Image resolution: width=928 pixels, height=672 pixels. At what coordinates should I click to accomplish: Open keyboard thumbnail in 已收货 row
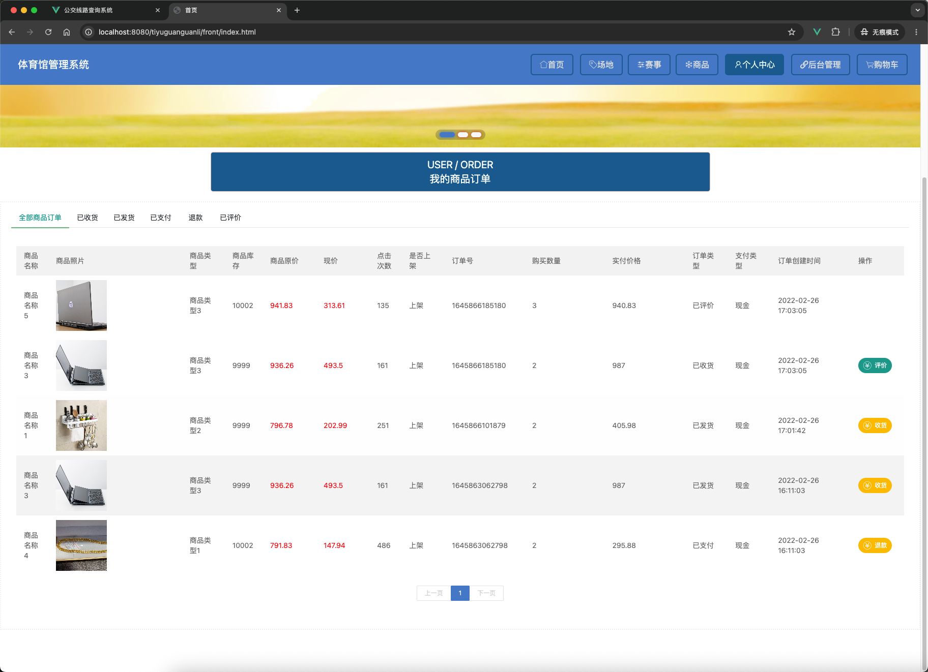click(x=81, y=365)
